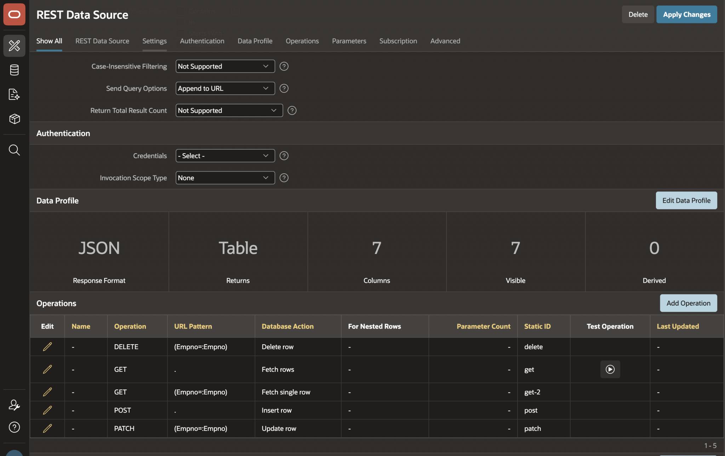Switch to the REST Data Source tab
This screenshot has height=456, width=725.
[x=102, y=41]
